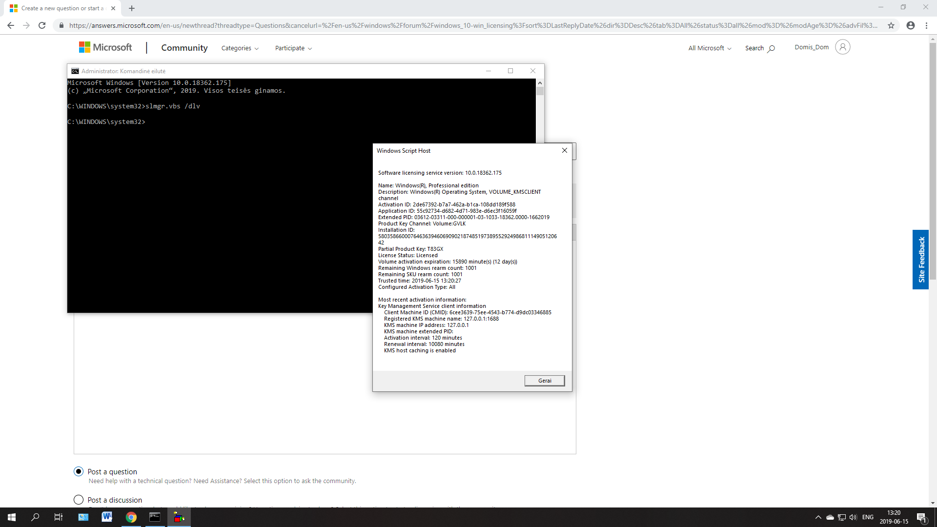Bookmark this page with star icon
The height and width of the screenshot is (527, 937).
(x=891, y=25)
